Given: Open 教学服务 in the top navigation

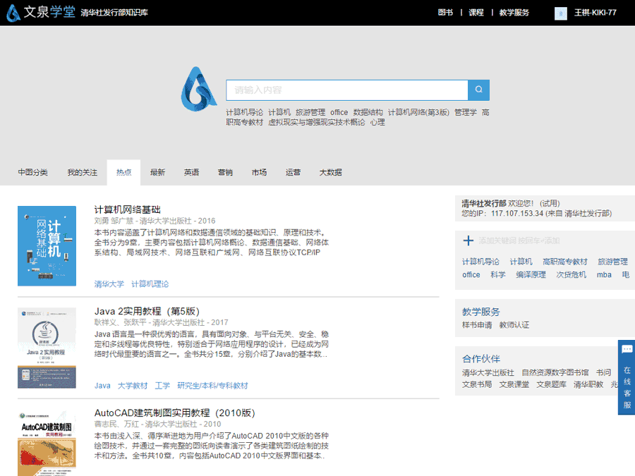Looking at the screenshot, I should pos(514,13).
